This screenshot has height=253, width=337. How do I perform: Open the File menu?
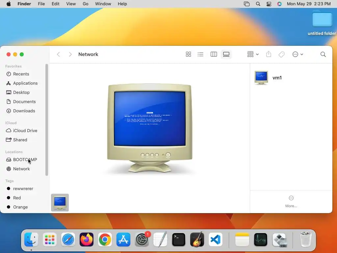point(41,4)
